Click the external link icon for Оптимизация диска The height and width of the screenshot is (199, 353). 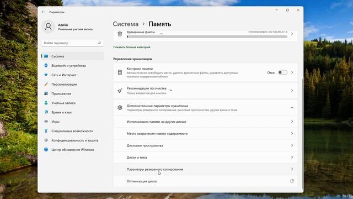[x=292, y=181]
